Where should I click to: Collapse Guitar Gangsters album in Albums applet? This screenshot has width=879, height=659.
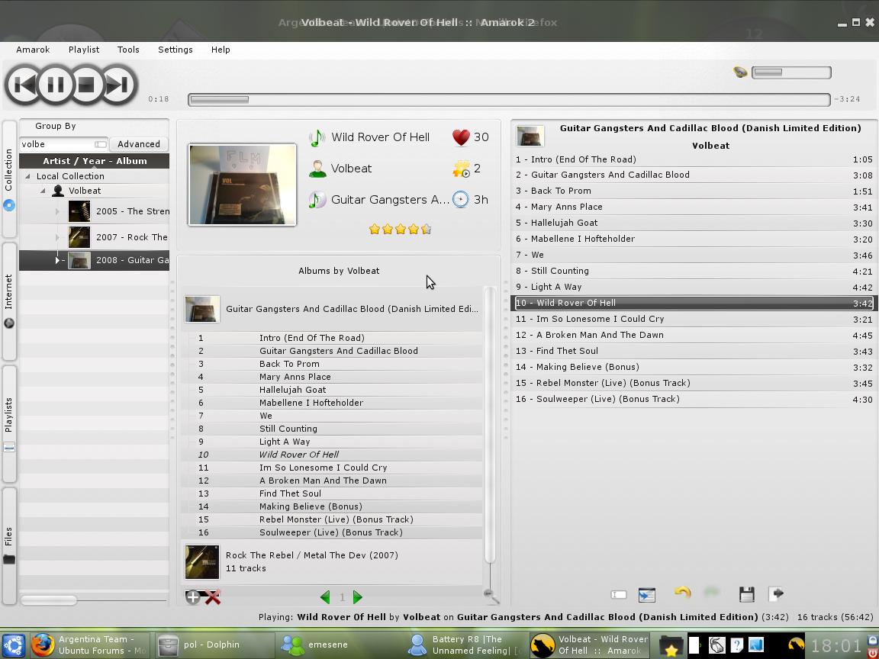coord(332,309)
